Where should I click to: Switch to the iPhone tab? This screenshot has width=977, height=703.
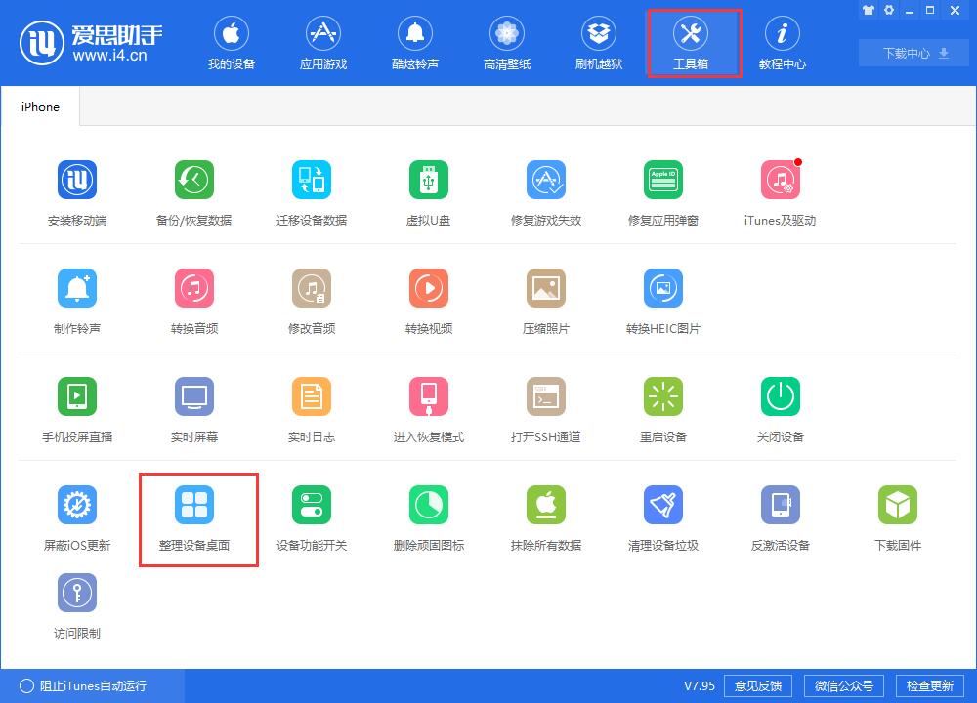(39, 105)
